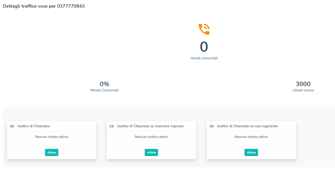Image resolution: width=335 pixels, height=169 pixels.
Task: Select Inoltro di Chiamata su mancata risposta title
Action: tap(150, 126)
